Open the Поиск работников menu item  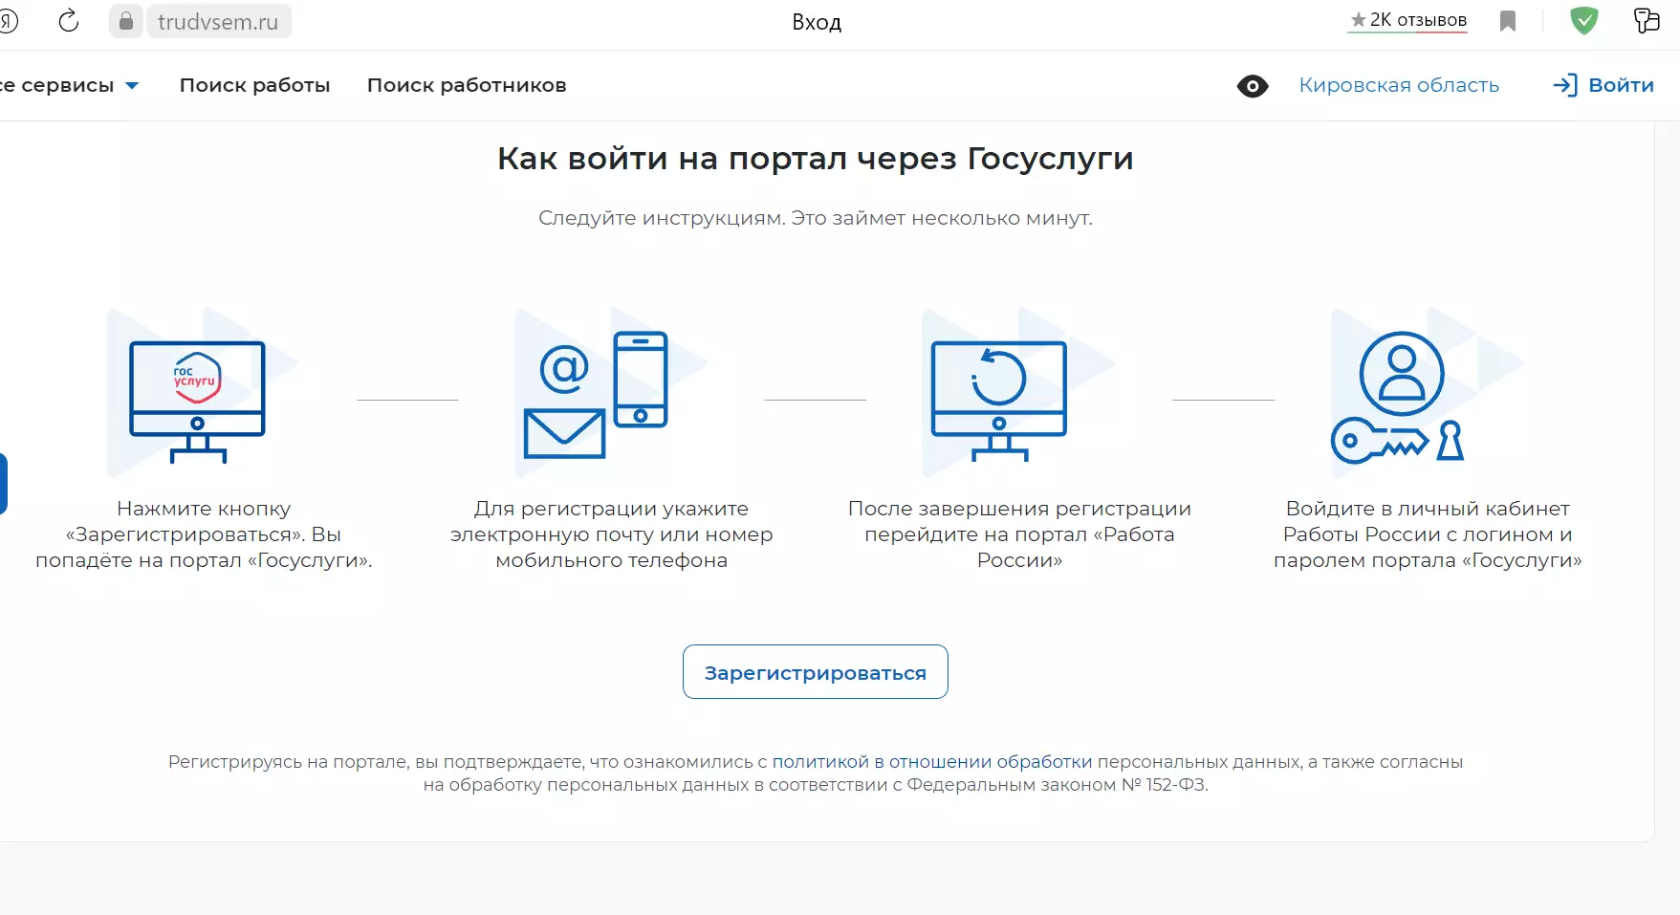[x=467, y=85]
